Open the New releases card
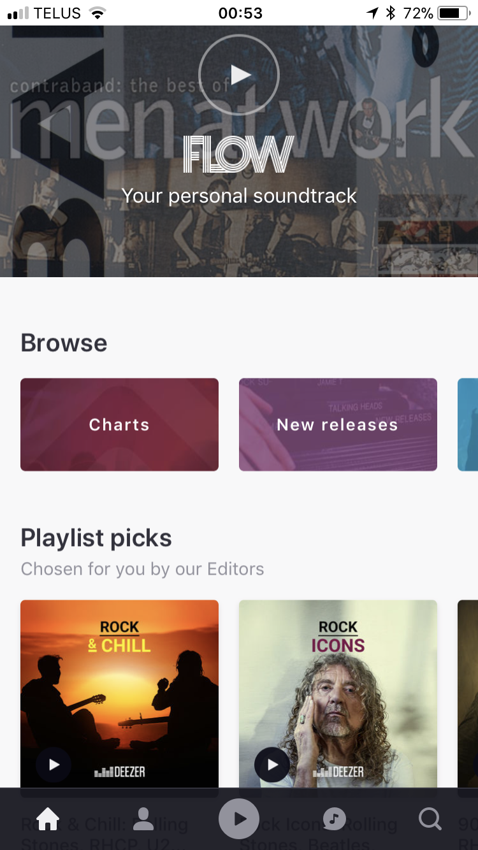Screen dimensions: 478x850 pos(338,424)
